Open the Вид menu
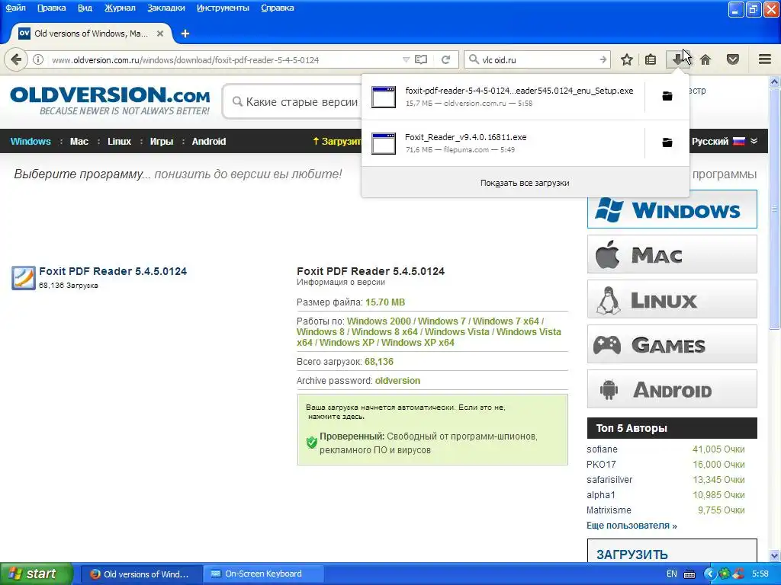781x585 pixels. point(85,8)
